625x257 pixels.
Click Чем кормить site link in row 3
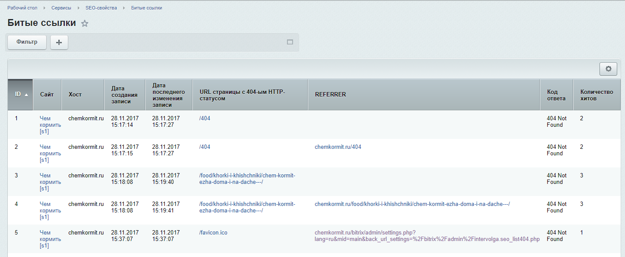50,182
